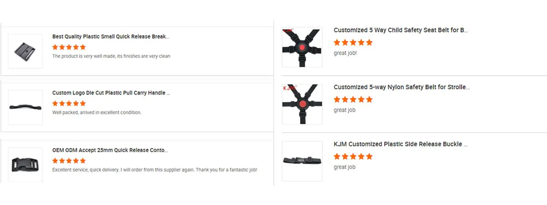
Task: Click the "Well packed, arrived in excellent condition" review
Action: 97,113
